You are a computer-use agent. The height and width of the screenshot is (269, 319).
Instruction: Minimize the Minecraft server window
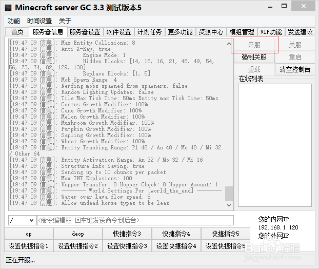pyautogui.click(x=270, y=7)
